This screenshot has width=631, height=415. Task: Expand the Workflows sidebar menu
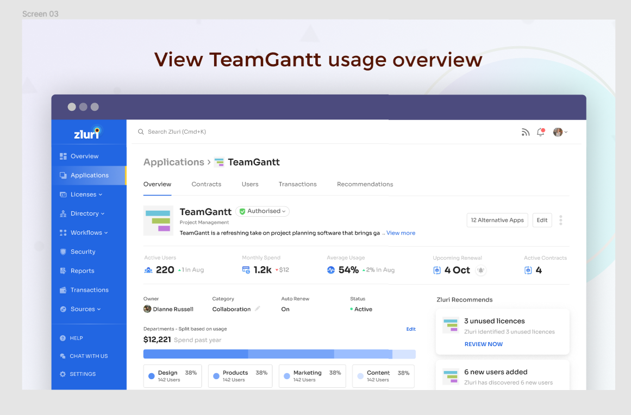pyautogui.click(x=89, y=232)
